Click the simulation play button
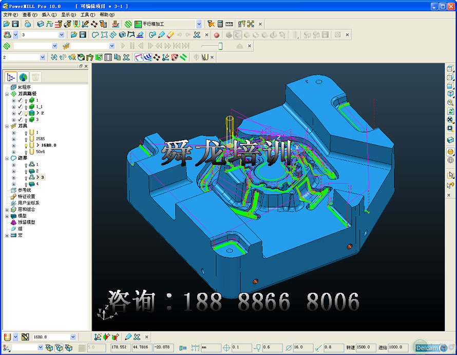Viewport: 457px width, 355px height. [123, 46]
